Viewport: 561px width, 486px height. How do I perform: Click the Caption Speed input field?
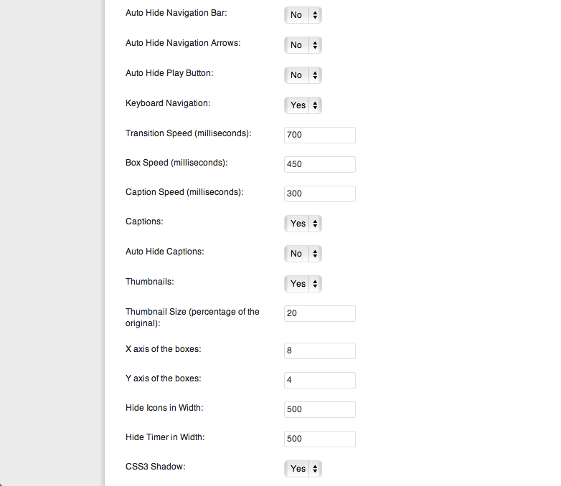(320, 194)
